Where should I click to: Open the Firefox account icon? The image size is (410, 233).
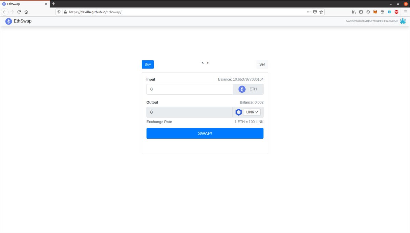[x=368, y=12]
